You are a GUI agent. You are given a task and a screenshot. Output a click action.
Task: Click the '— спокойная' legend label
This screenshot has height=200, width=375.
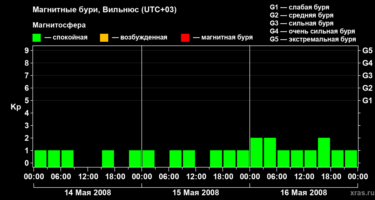click(x=66, y=37)
